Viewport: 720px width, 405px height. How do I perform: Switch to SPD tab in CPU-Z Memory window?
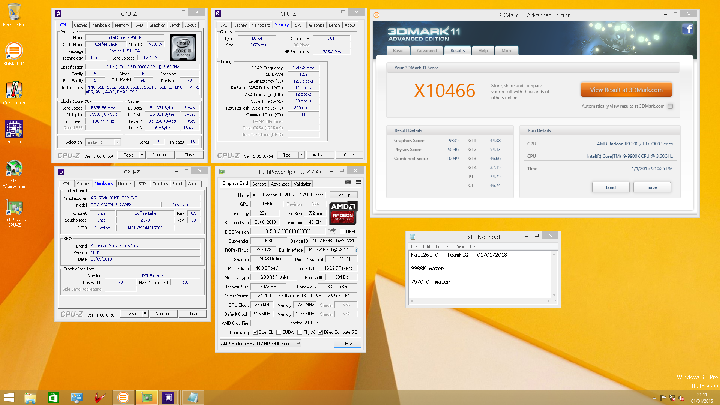[x=299, y=25]
